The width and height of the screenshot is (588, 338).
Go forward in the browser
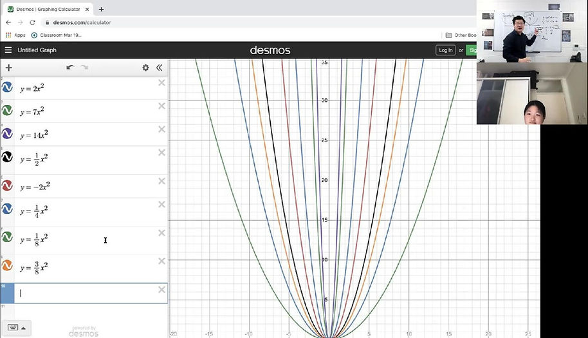20,23
